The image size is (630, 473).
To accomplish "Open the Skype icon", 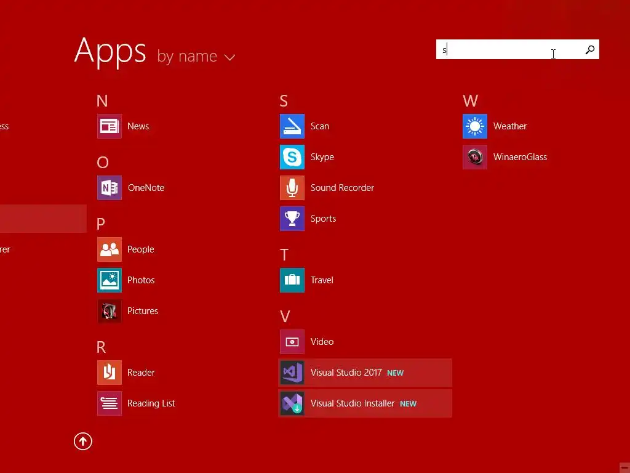I will [292, 157].
